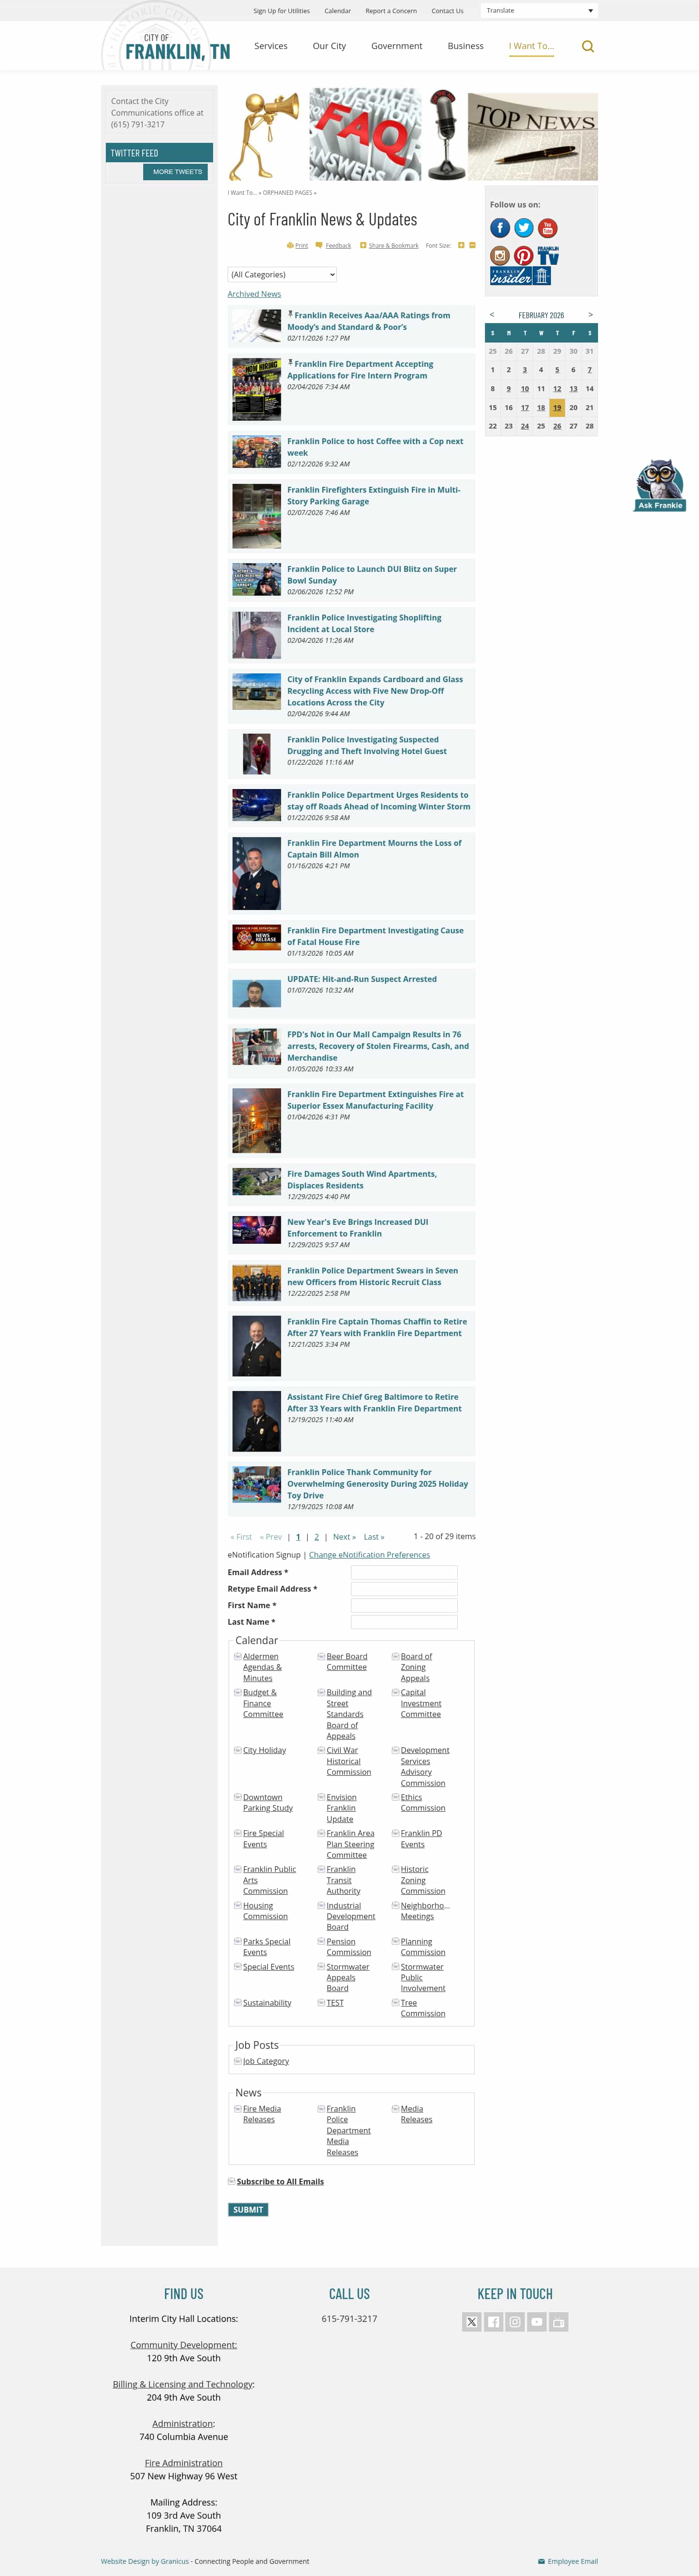Decrease font size with minus icon

472,245
